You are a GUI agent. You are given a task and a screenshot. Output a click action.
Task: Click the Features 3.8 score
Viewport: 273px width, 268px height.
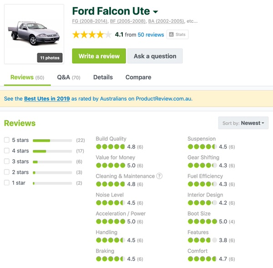(223, 240)
